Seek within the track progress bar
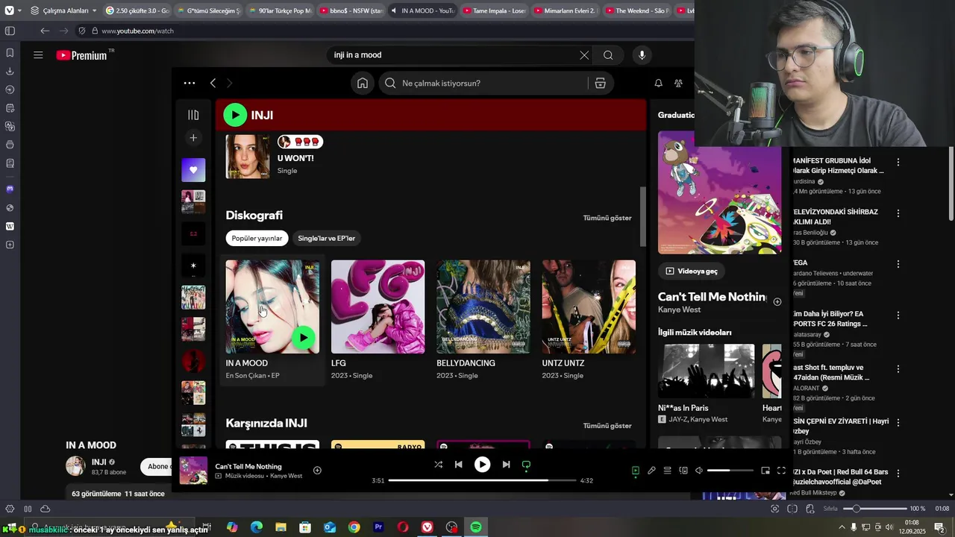955x537 pixels. pos(482,481)
